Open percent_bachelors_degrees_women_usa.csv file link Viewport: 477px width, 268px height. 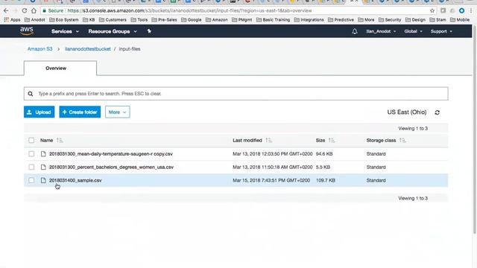tap(111, 167)
